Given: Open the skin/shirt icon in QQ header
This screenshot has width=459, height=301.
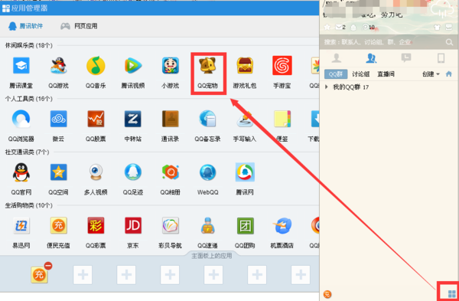Looking at the screenshot, I should [x=437, y=28].
